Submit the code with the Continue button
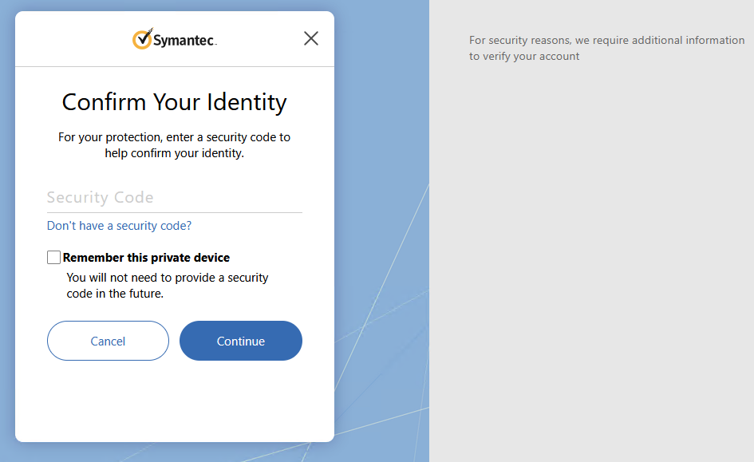Viewport: 754px width, 462px height. (x=241, y=341)
